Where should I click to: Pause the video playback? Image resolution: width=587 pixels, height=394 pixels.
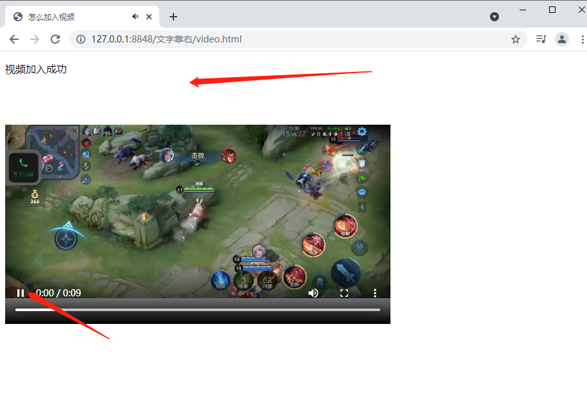[21, 293]
